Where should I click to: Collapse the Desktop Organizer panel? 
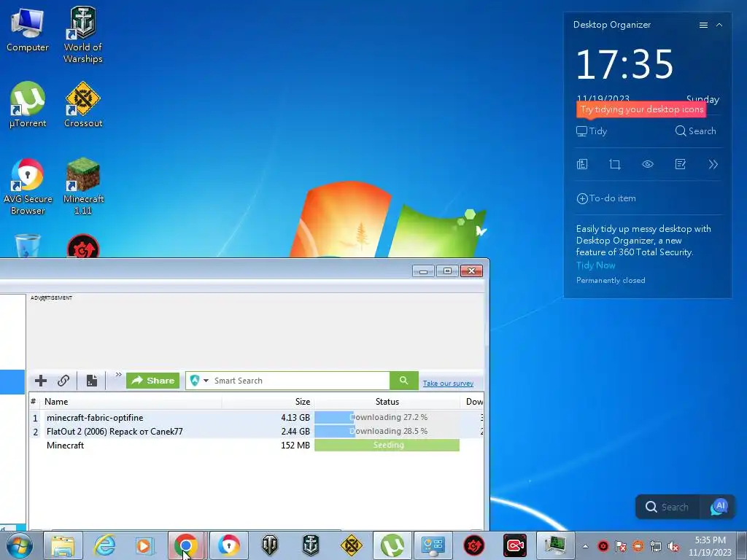click(x=719, y=25)
